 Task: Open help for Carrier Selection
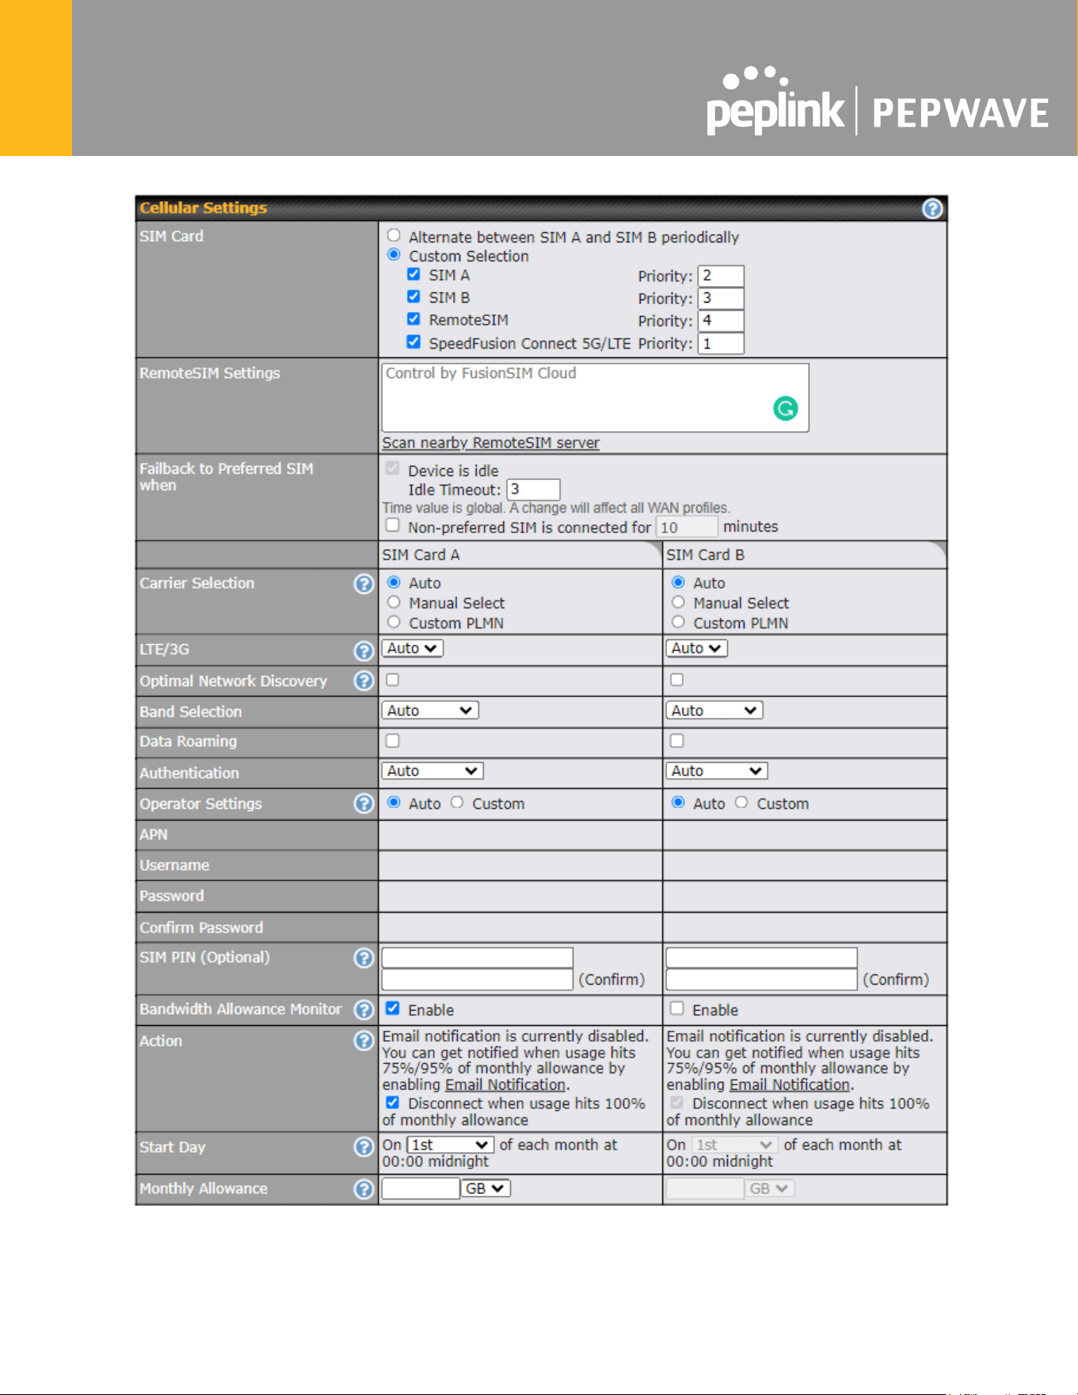364,584
